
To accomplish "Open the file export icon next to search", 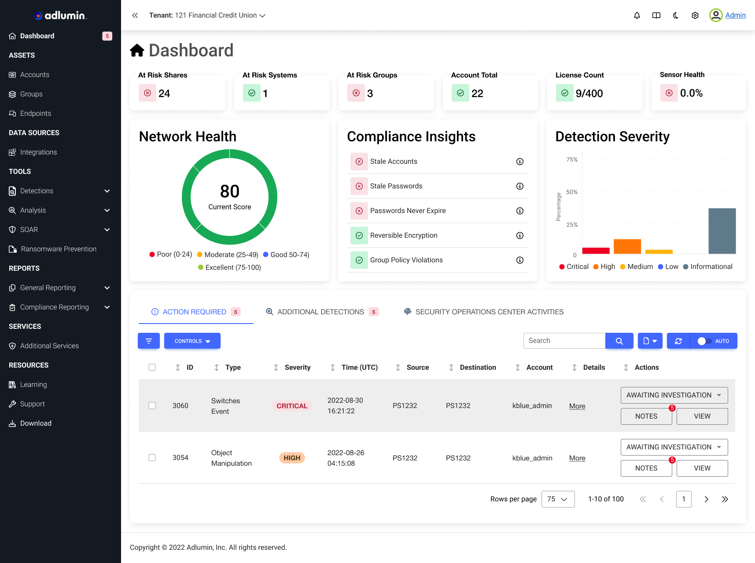I will click(650, 340).
